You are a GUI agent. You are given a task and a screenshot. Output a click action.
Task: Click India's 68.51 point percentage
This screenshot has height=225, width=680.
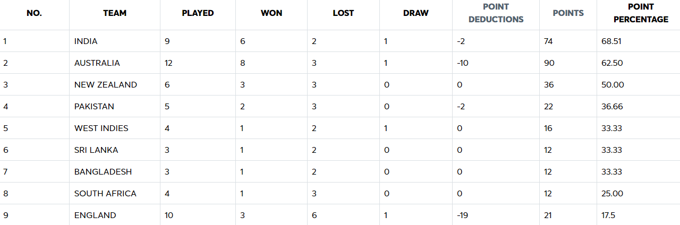pos(611,41)
